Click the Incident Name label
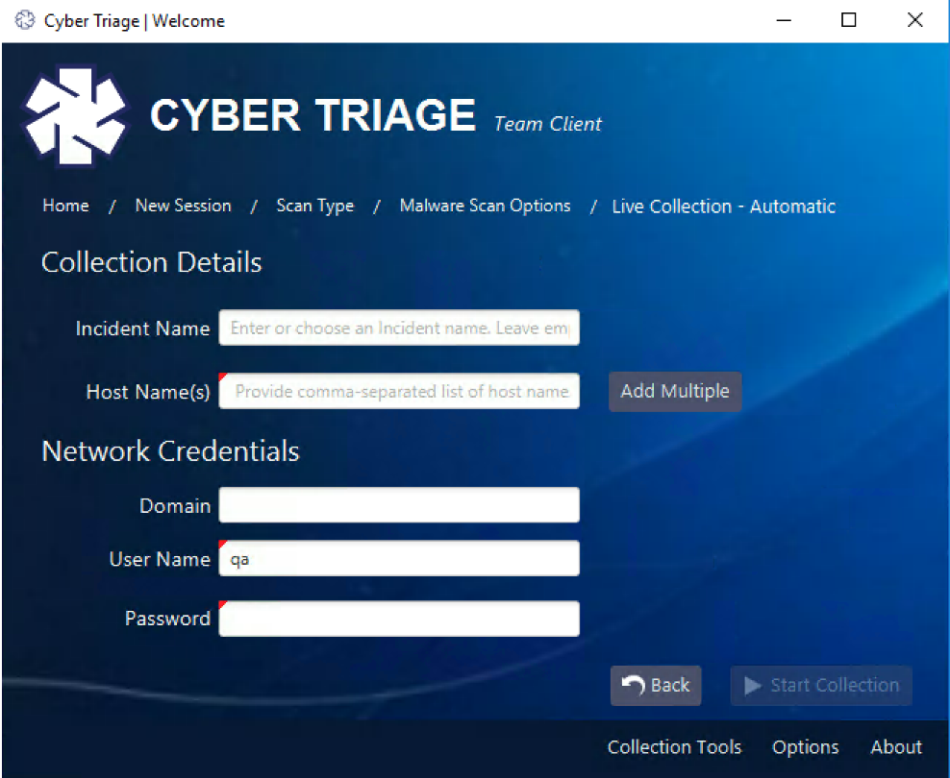 click(x=142, y=328)
